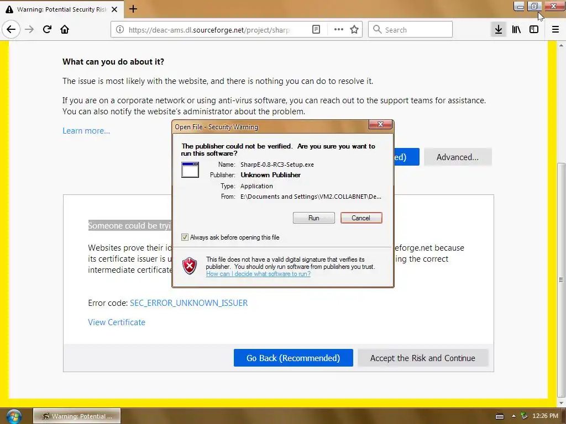Click the Unknown Publisher text
This screenshot has height=424, width=566.
tap(271, 175)
